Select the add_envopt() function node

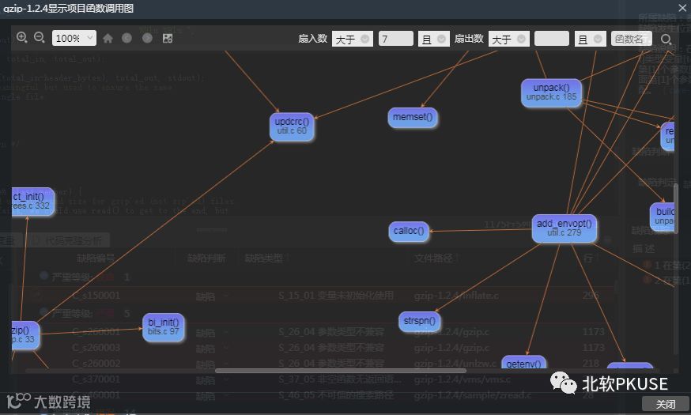click(x=564, y=228)
